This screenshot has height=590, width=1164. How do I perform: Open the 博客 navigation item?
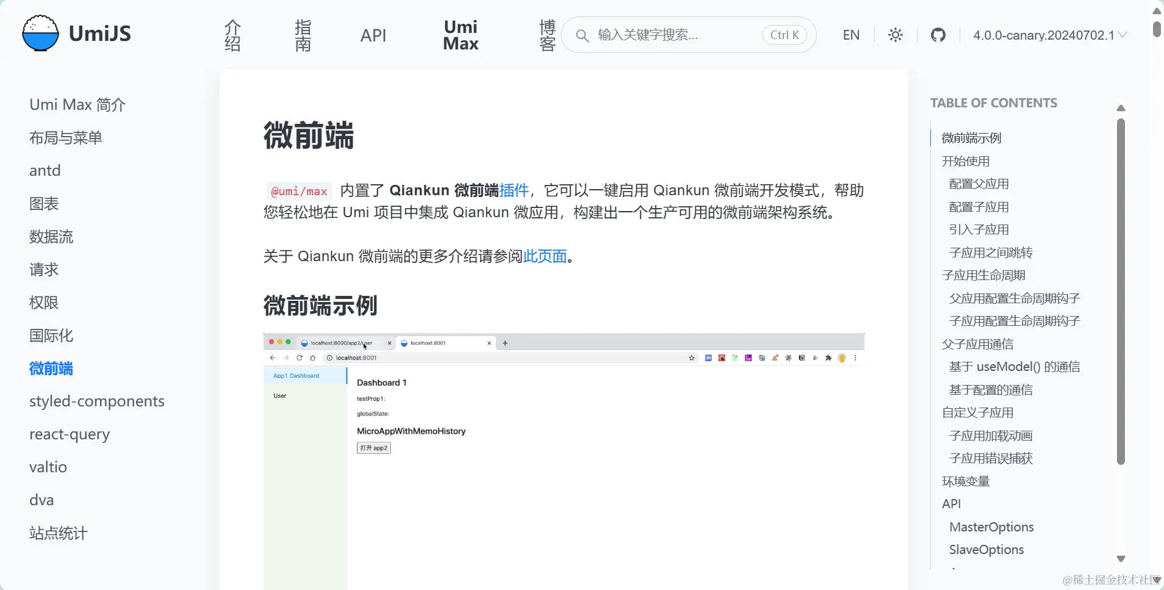(x=547, y=35)
